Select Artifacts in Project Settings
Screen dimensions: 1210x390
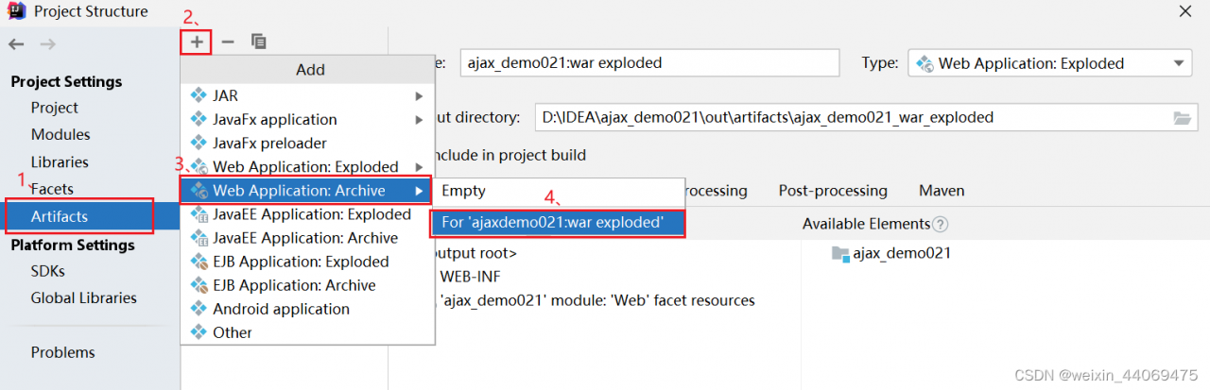pos(60,216)
